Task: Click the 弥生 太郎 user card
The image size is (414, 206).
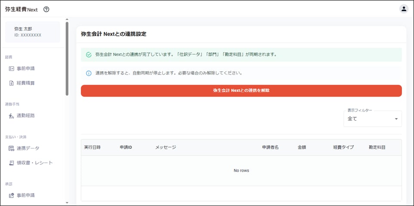Action: pos(33,32)
